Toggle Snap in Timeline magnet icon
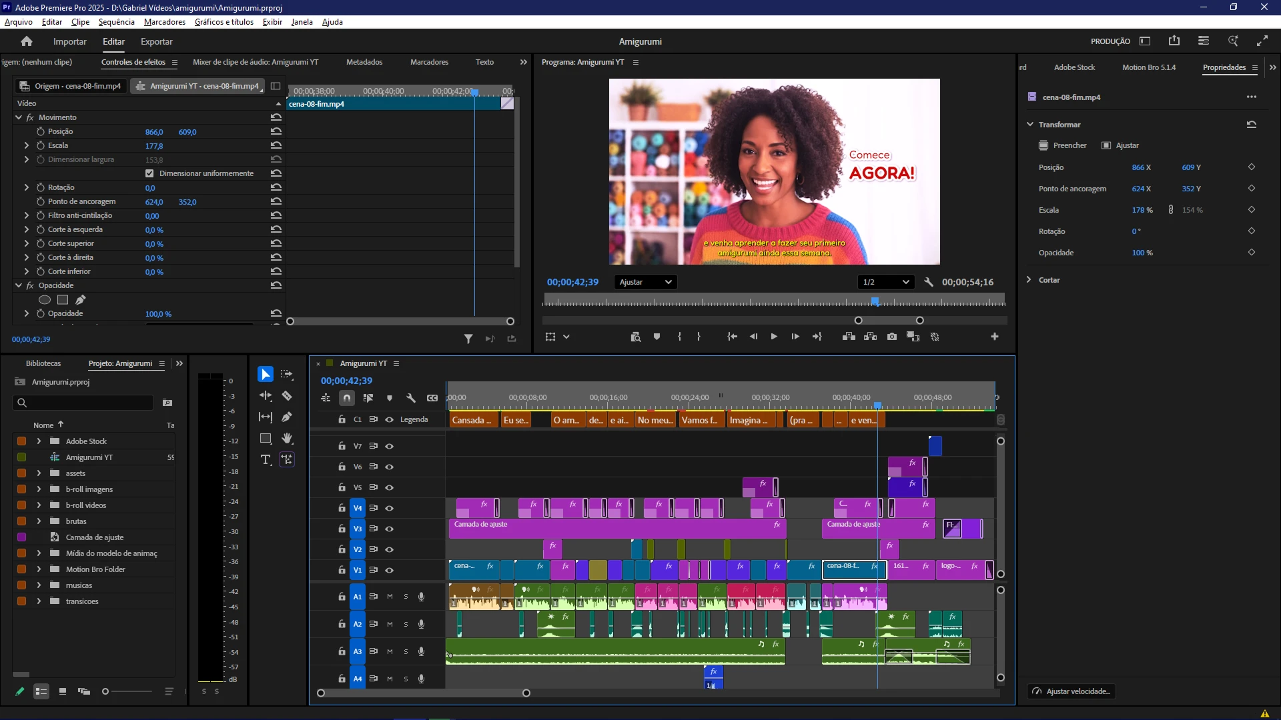This screenshot has width=1281, height=720. point(347,398)
